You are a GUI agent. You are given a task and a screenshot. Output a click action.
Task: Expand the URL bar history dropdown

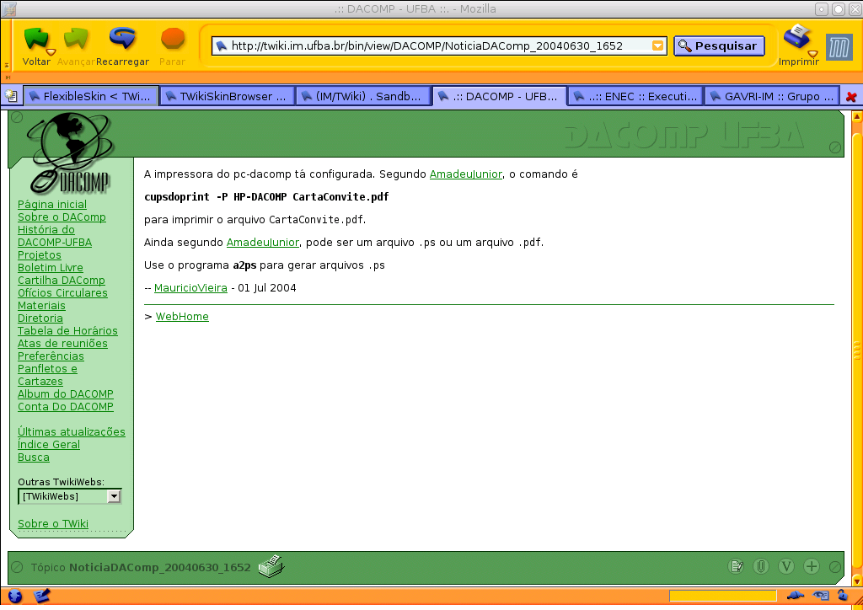pos(658,46)
